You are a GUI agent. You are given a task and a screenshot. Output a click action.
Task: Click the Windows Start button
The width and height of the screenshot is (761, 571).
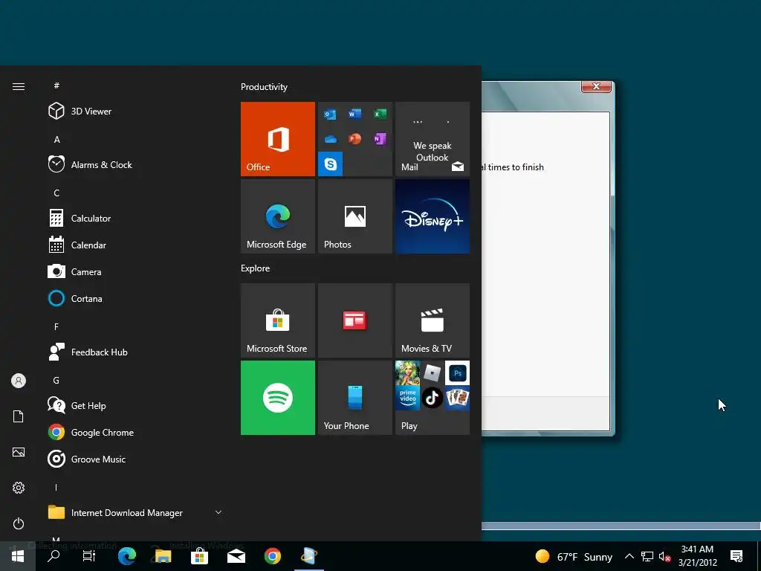[x=18, y=556]
